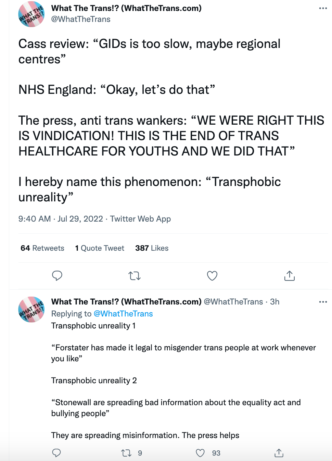Open the reply author's profile avatar
Image resolution: width=332 pixels, height=461 pixels.
point(31,309)
